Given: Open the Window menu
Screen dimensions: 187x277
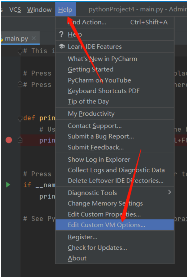Looking at the screenshot, I should [x=39, y=10].
